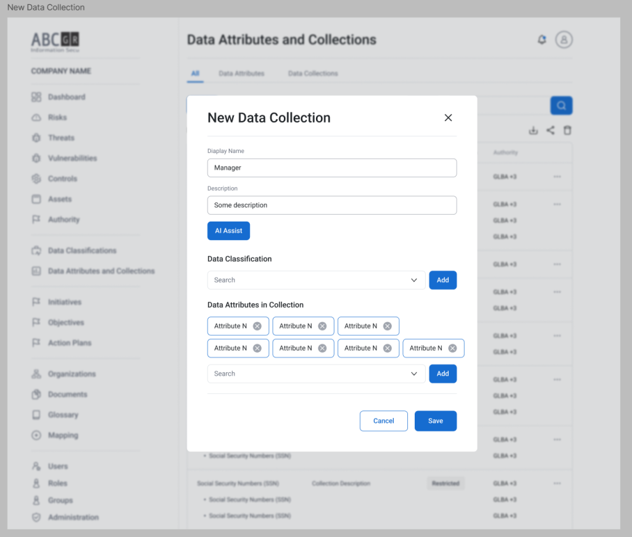Click the trash delete icon above the table
The image size is (632, 537).
click(x=567, y=131)
